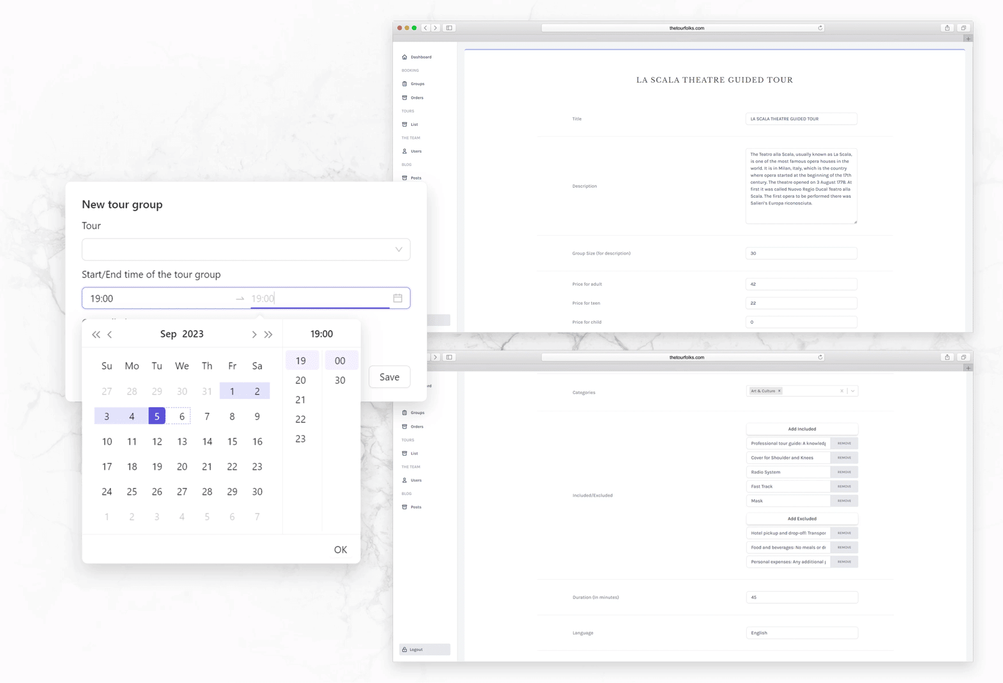Click tabs overview icon in top browser window
Viewport: 1003px width, 683px height.
[963, 28]
